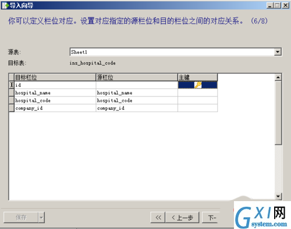Toggle primary key cell for company_id row
The height and width of the screenshot is (229, 291).
(197, 108)
